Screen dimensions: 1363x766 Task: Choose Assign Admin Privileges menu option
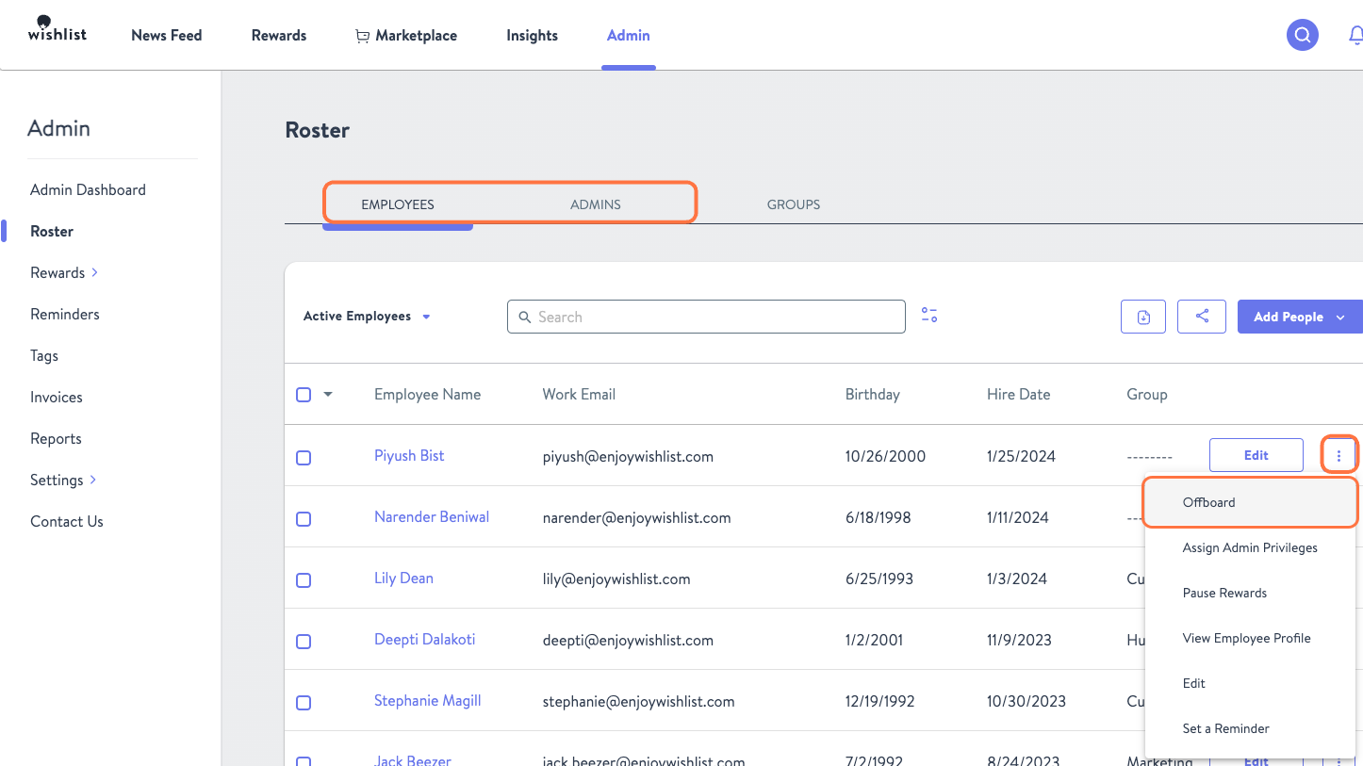(x=1250, y=547)
